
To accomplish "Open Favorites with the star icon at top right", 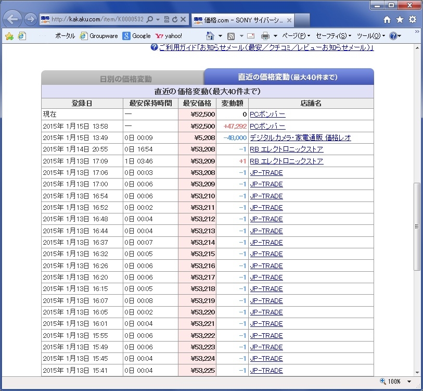I will pyautogui.click(x=400, y=19).
